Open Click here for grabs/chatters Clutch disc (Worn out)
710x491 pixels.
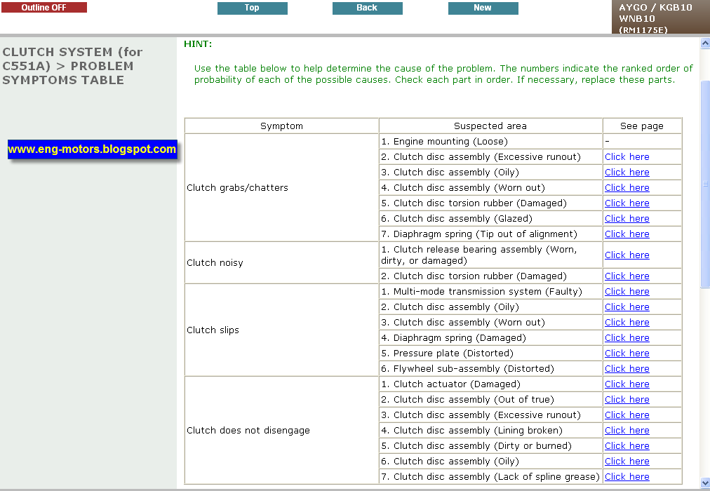pos(627,187)
